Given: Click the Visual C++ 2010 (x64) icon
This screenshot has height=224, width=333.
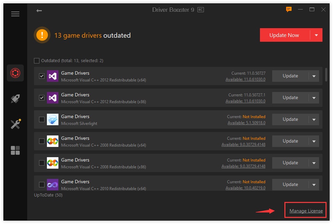Looking at the screenshot, I should pyautogui.click(x=52, y=185).
